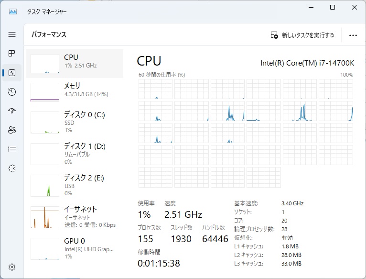
Task: Open the App history page icon
Action: click(x=12, y=92)
